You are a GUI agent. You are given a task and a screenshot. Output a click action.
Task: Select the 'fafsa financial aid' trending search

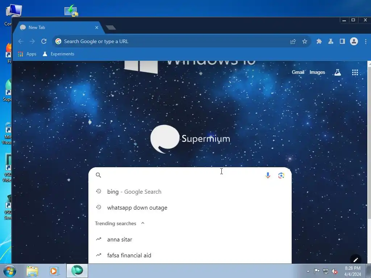(x=190, y=255)
